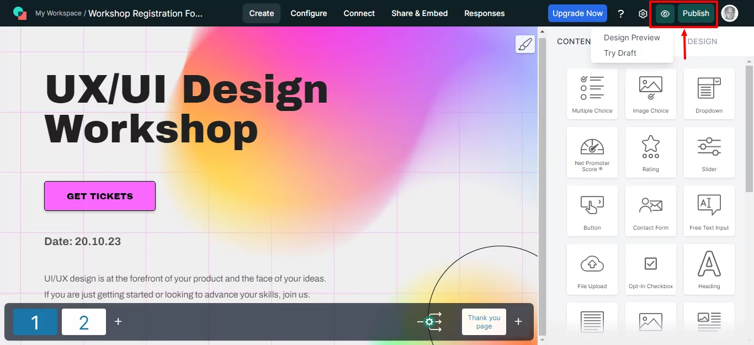Add a Free Text Input element

pyautogui.click(x=709, y=211)
